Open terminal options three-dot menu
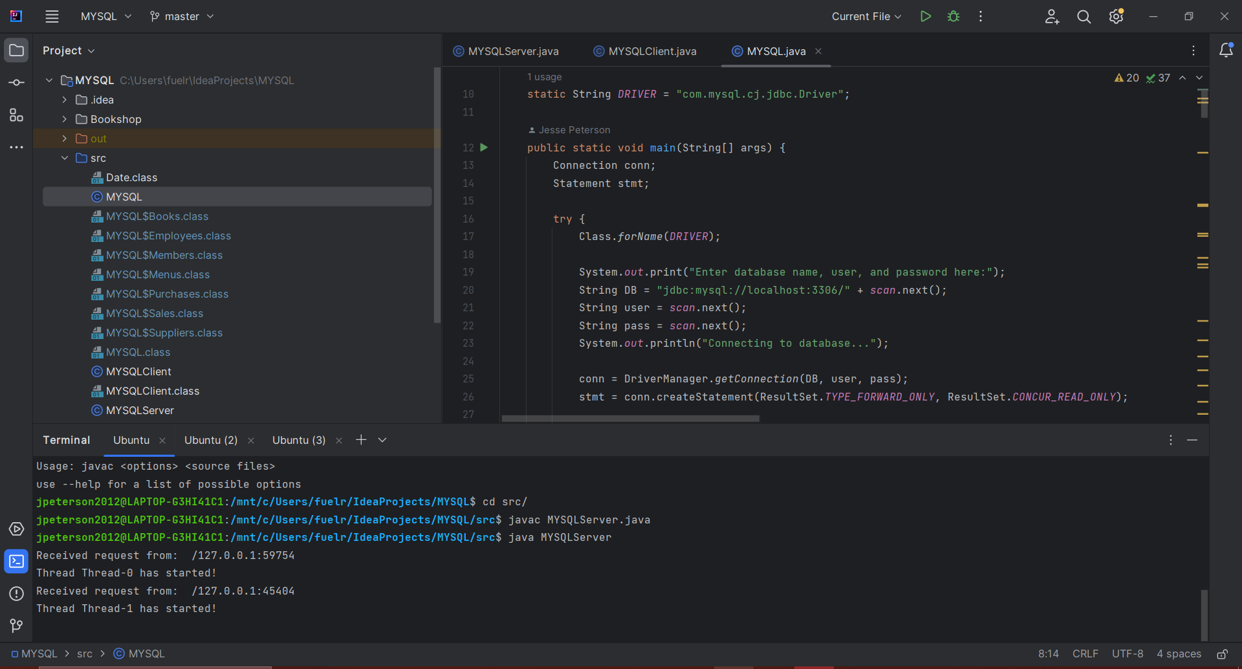Screen dimensions: 1242x669 tap(1171, 440)
